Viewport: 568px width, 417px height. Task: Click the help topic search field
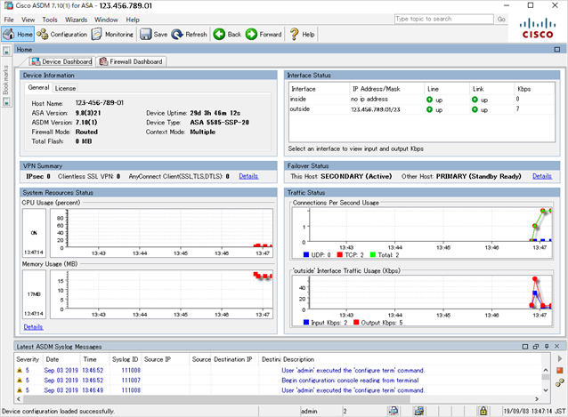(443, 18)
